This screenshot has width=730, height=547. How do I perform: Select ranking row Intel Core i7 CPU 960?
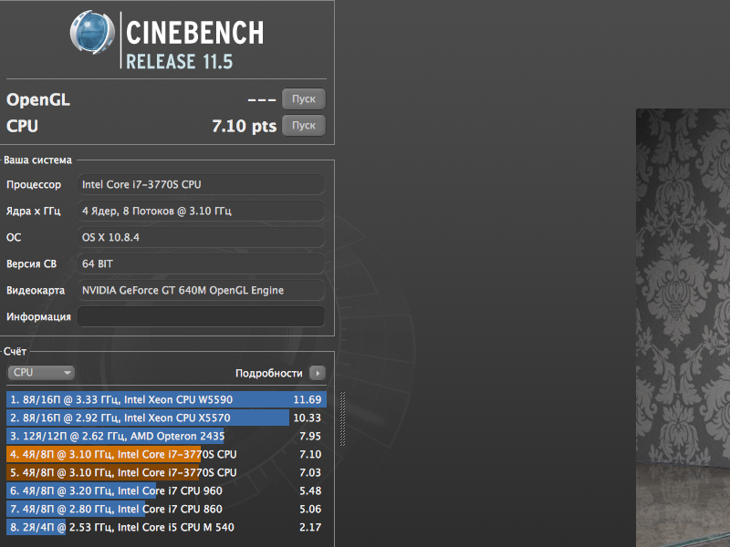point(166,490)
